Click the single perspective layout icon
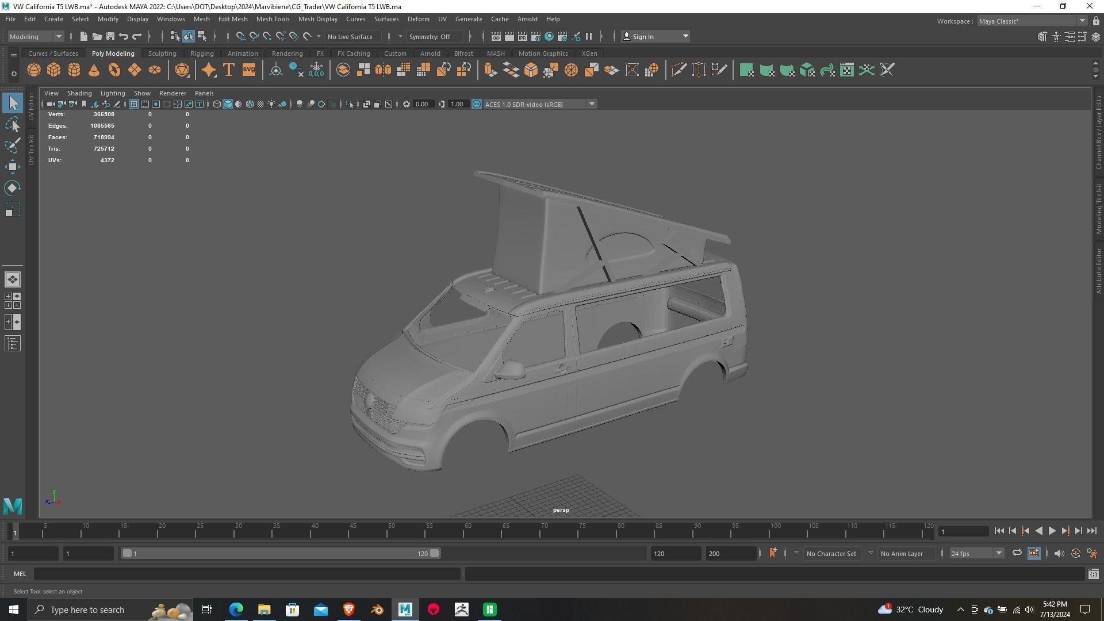 pyautogui.click(x=13, y=279)
